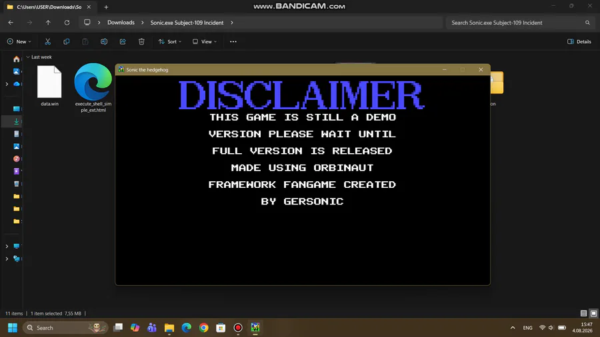Open Gallery in the navigation pane
600x337 pixels.
click(x=17, y=71)
